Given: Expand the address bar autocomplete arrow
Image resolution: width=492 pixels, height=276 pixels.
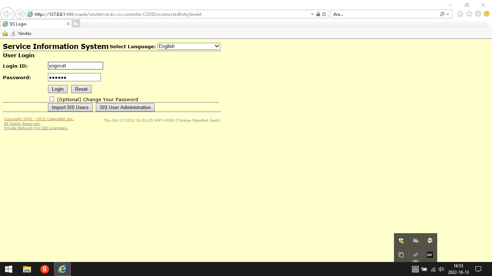Looking at the screenshot, I should pos(312,14).
